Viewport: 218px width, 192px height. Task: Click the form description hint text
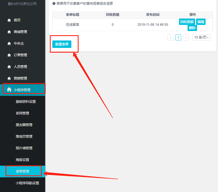tap(85, 4)
